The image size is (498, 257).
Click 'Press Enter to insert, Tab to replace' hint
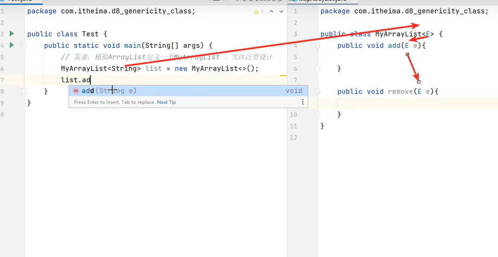pos(114,102)
